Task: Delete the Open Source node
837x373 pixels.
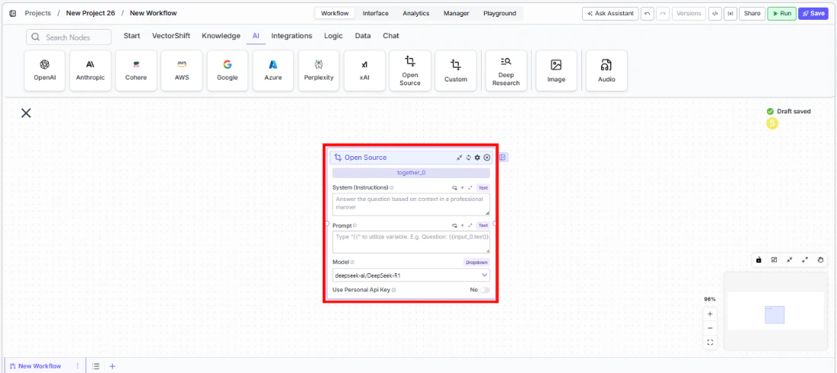Action: pos(487,158)
